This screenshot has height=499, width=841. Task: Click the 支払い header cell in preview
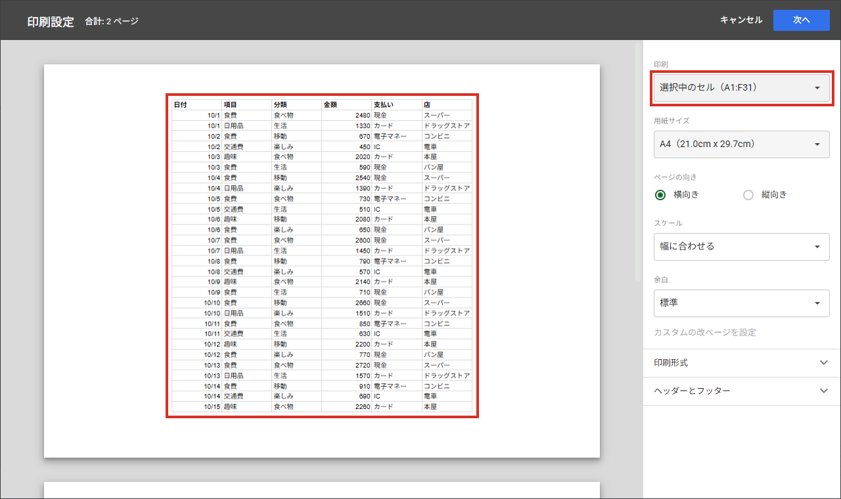396,104
